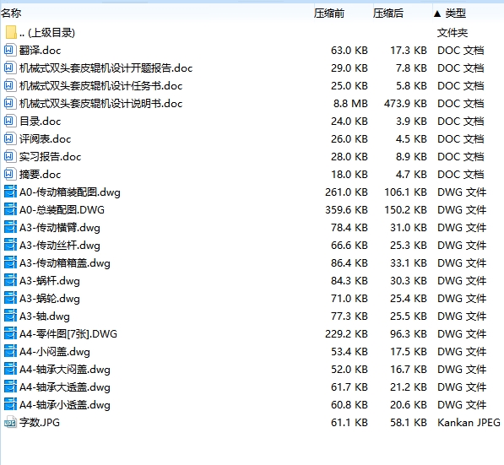Screen dimensions: 504x465
Task: Click the doc icon beside 实习报告.doc
Action: pos(9,156)
